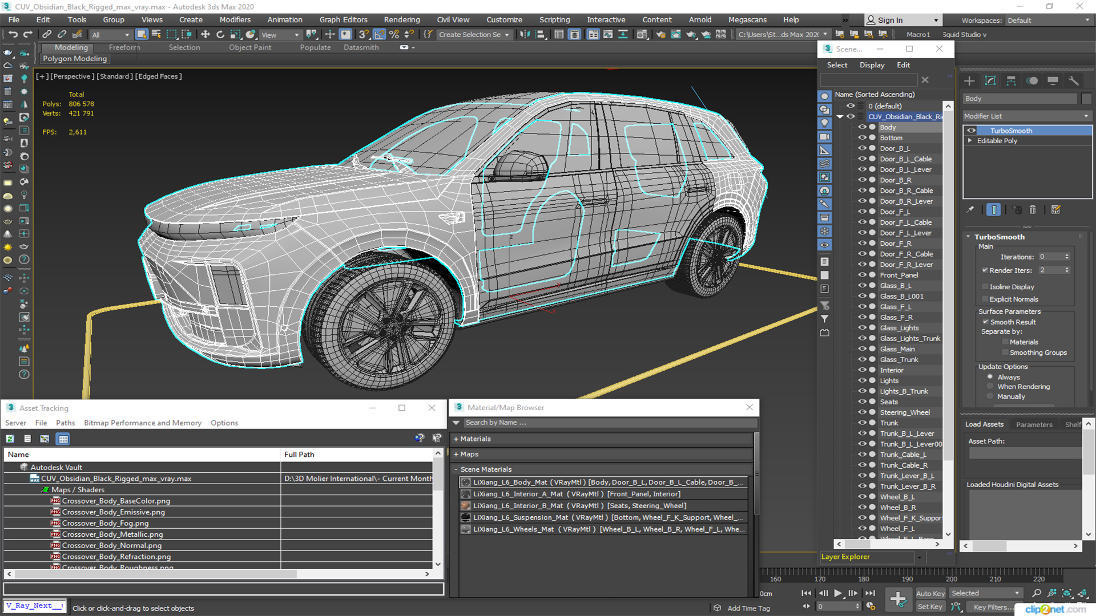The image size is (1096, 616).
Task: Switch to the Freeform ribbon tab
Action: (124, 47)
